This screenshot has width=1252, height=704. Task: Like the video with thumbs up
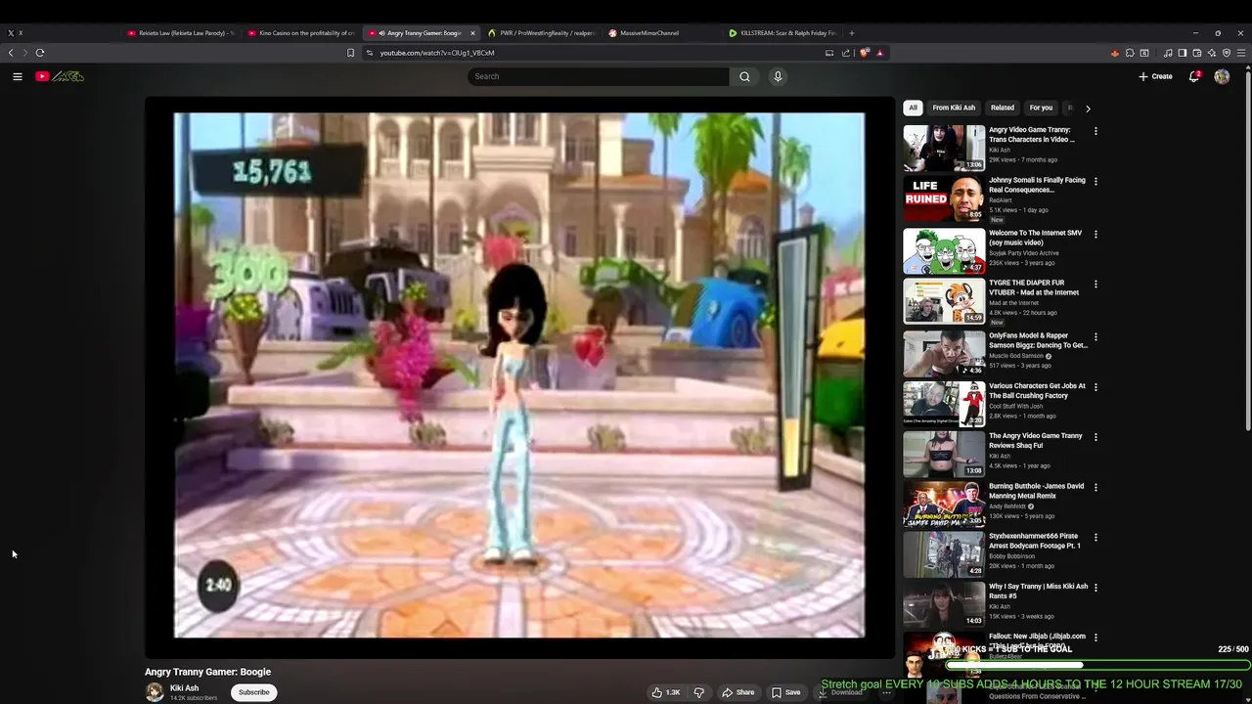(x=665, y=692)
